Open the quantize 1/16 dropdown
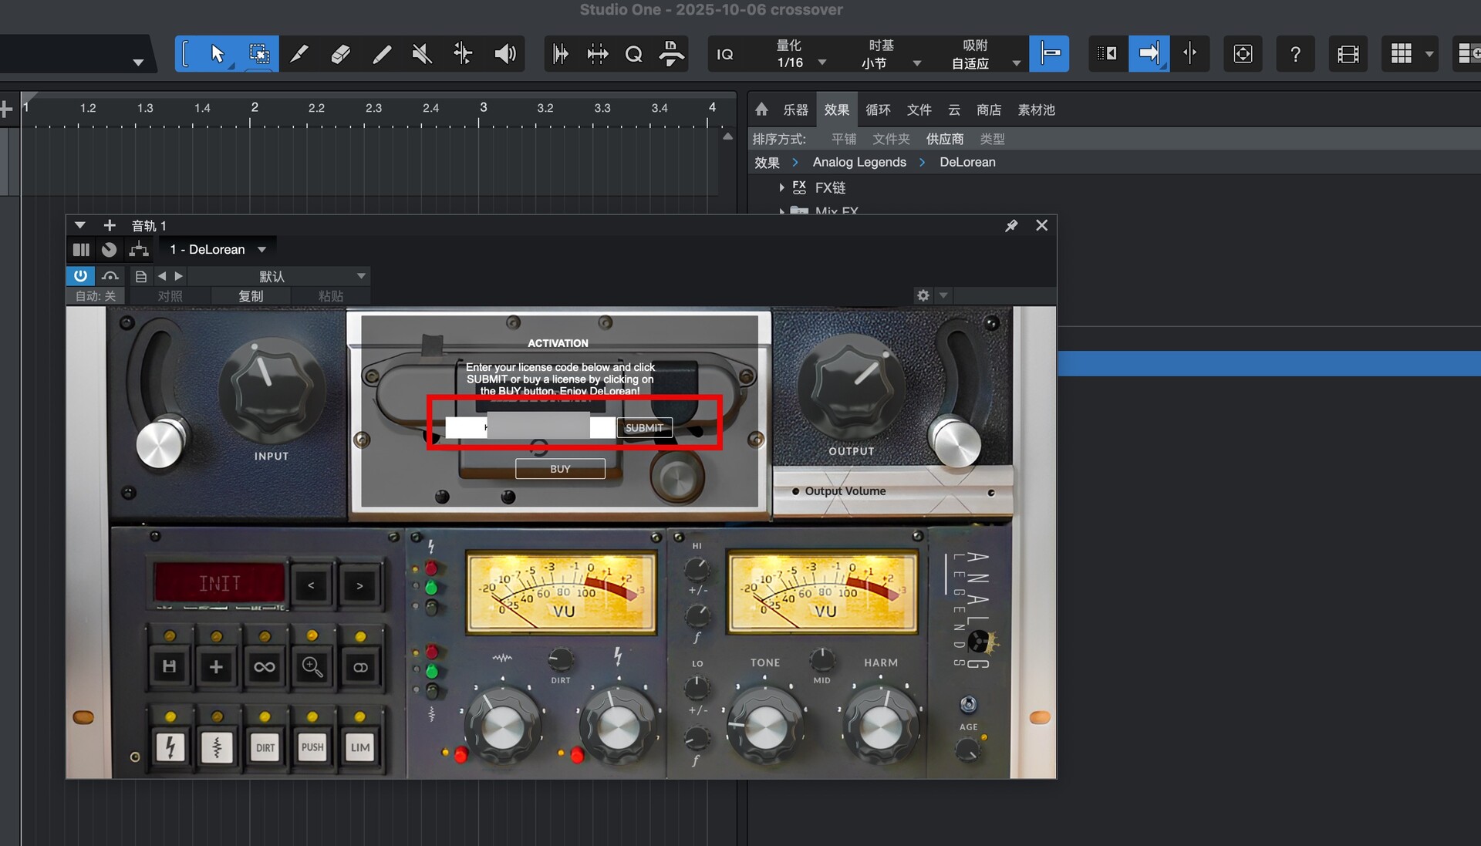Viewport: 1481px width, 846px height. (x=821, y=62)
